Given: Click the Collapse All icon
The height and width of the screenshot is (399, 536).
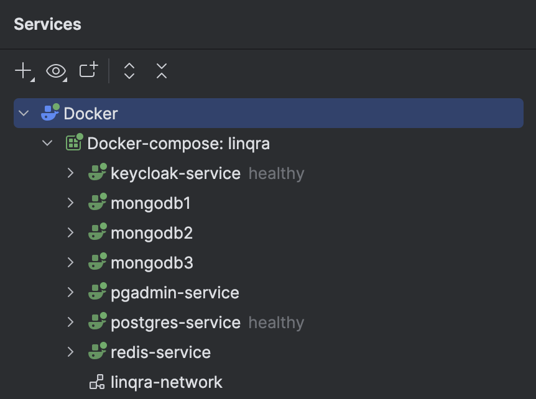Looking at the screenshot, I should click(161, 71).
